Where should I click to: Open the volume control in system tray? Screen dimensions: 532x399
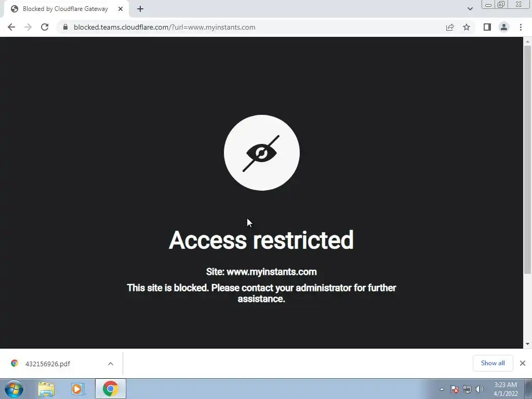tap(480, 389)
